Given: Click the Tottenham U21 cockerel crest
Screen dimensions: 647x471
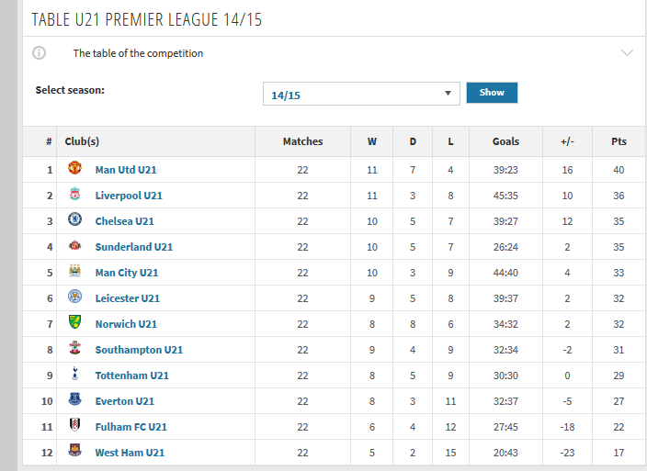Looking at the screenshot, I should (74, 374).
